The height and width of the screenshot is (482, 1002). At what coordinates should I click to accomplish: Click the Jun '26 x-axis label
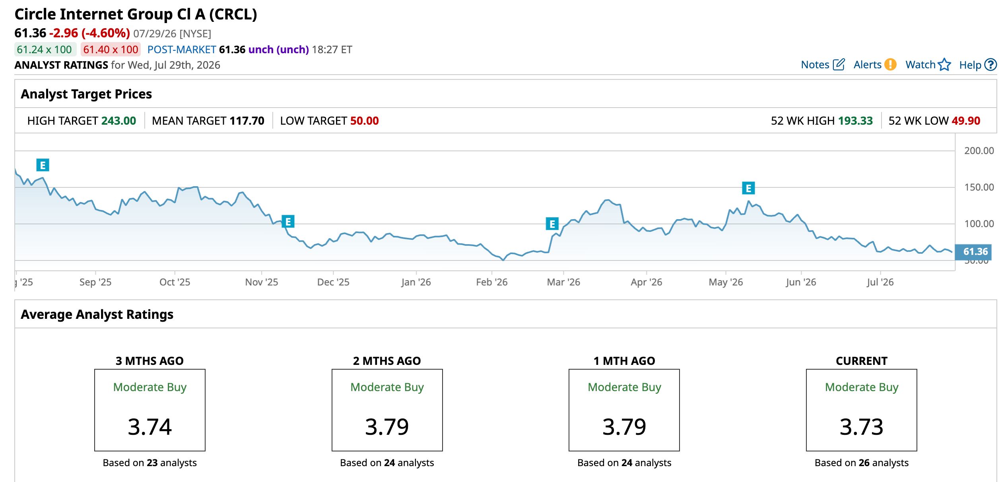tap(801, 282)
